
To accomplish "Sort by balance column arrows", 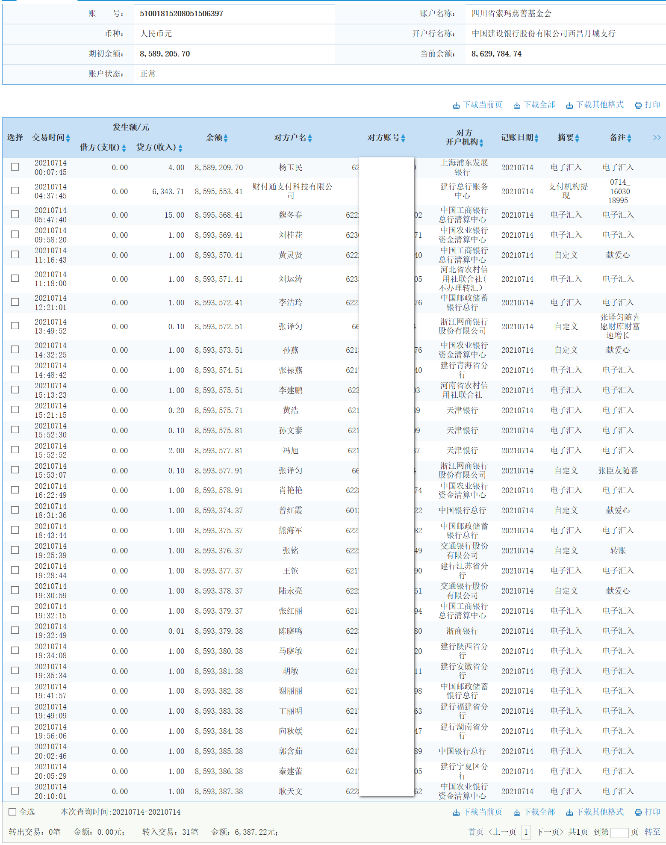I will pyautogui.click(x=226, y=138).
